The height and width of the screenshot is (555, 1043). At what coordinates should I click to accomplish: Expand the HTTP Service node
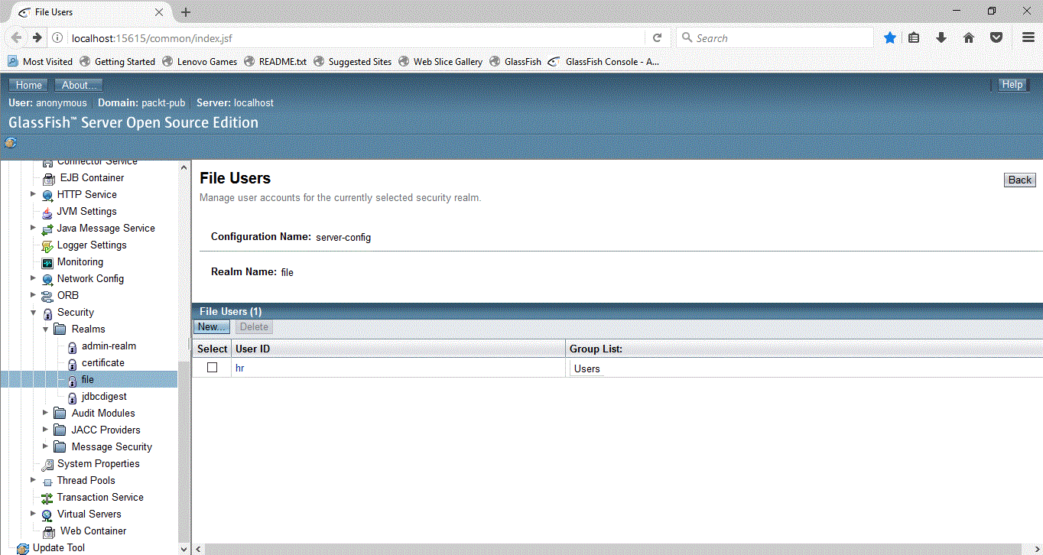pos(33,195)
